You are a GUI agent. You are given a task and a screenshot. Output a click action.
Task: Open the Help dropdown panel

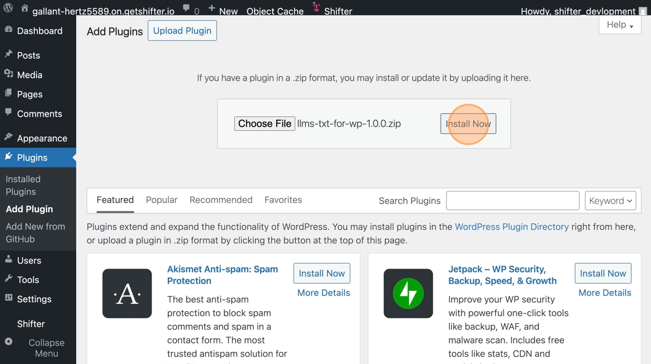620,25
